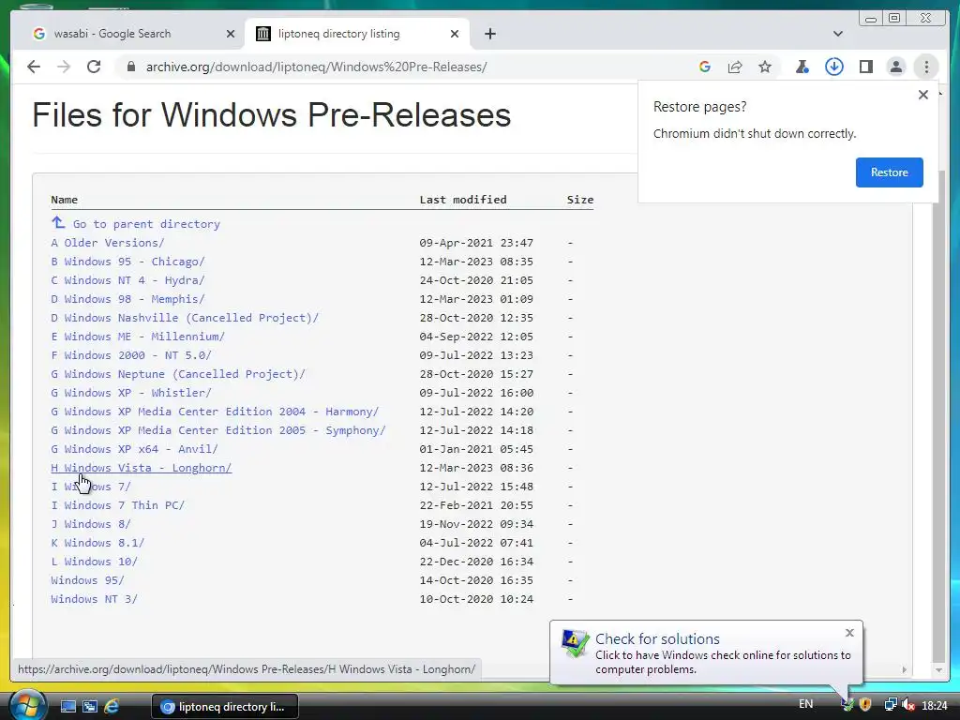
Task: Open E Windows ME - Millennium folder
Action: [138, 337]
